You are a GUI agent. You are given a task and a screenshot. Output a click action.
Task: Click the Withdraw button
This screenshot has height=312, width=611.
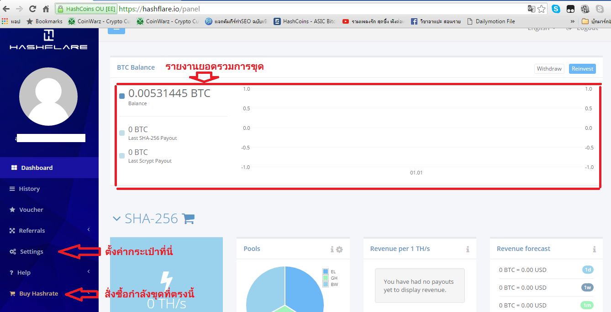tap(549, 69)
